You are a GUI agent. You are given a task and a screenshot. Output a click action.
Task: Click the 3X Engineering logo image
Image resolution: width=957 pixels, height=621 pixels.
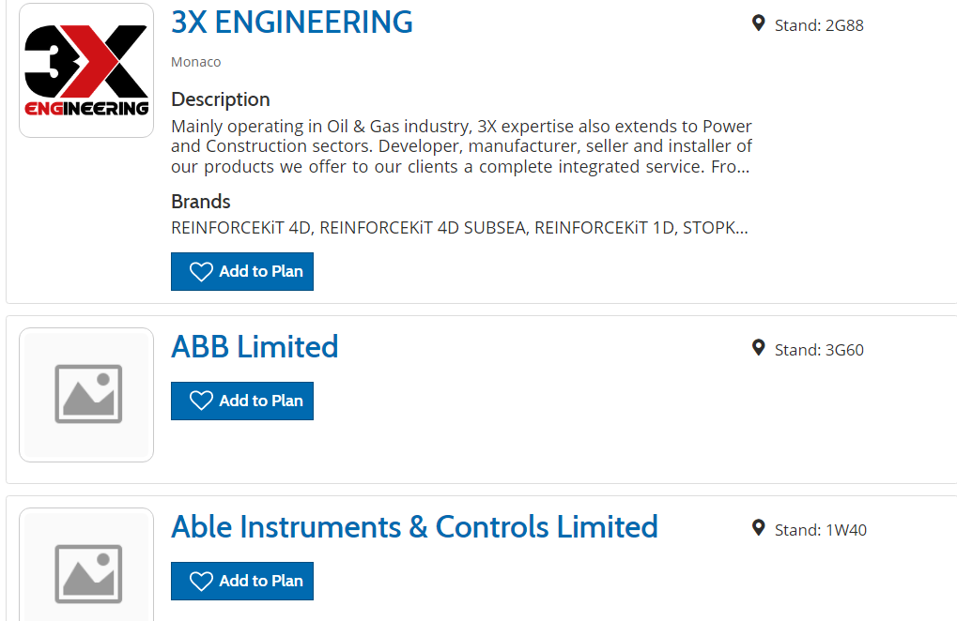pos(86,70)
